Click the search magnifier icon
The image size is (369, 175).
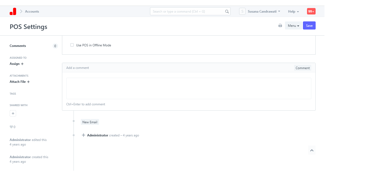tap(227, 12)
